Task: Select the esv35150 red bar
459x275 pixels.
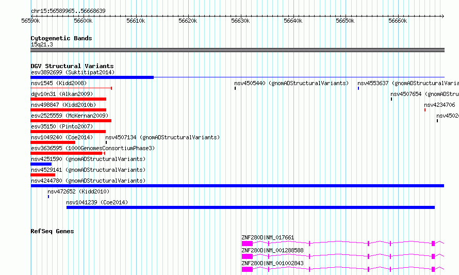Action: tap(68, 132)
